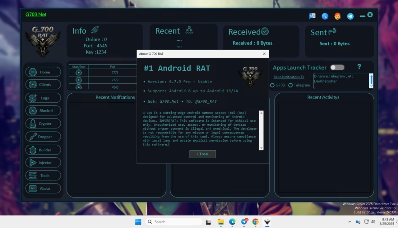Click the Start/Stop button for port 7772
Viewport: 398px width, 228px height.
tap(79, 80)
